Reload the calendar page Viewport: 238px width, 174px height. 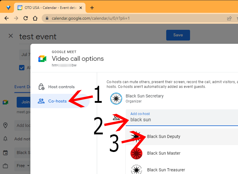pyautogui.click(x=26, y=18)
